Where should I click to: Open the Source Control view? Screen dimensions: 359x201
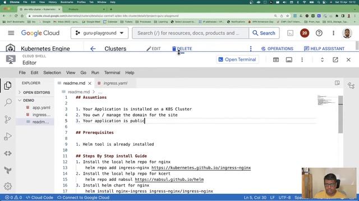(x=8, y=119)
